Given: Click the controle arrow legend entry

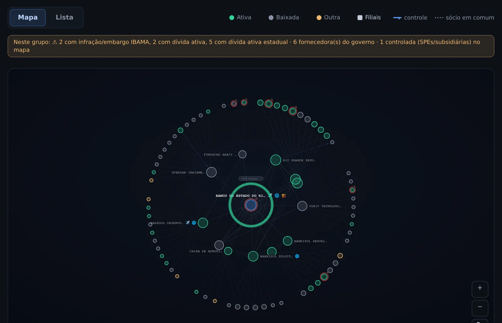Looking at the screenshot, I should 410,18.
